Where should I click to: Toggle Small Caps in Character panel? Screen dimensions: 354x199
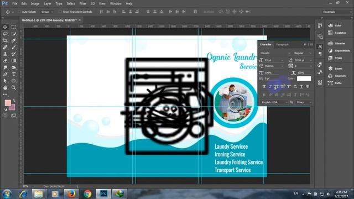tap(283, 86)
